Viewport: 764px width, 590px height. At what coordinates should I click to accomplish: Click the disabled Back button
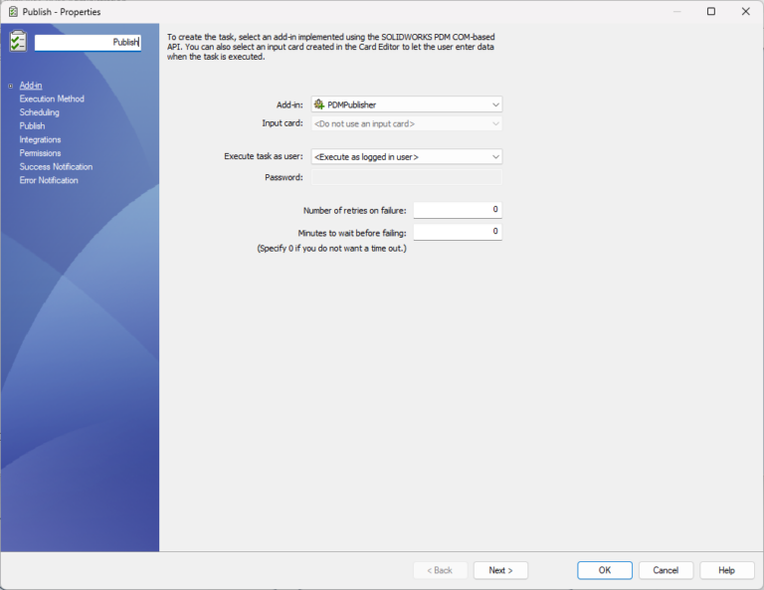click(440, 570)
